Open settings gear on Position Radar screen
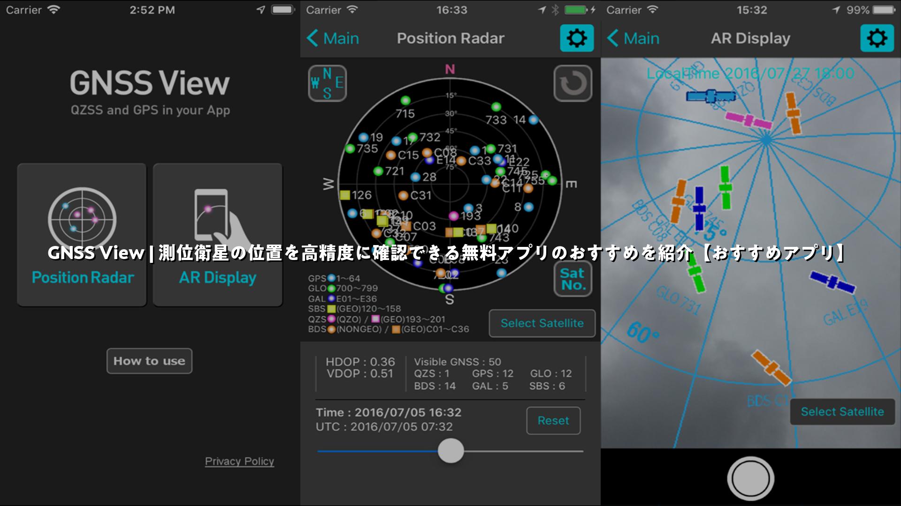The height and width of the screenshot is (506, 901). (577, 38)
